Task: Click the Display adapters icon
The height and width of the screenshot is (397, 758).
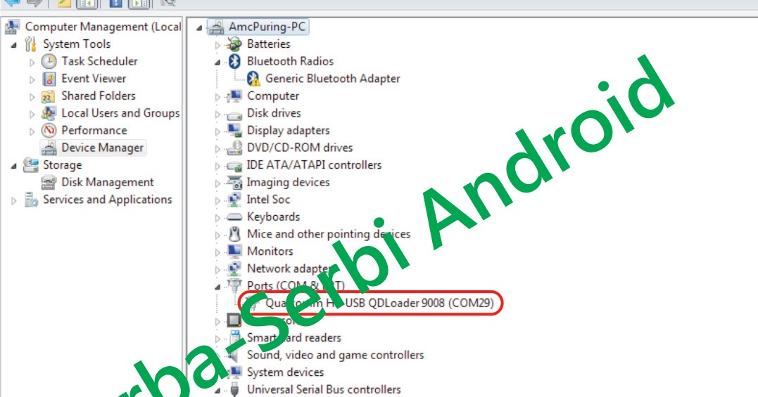Action: click(234, 131)
